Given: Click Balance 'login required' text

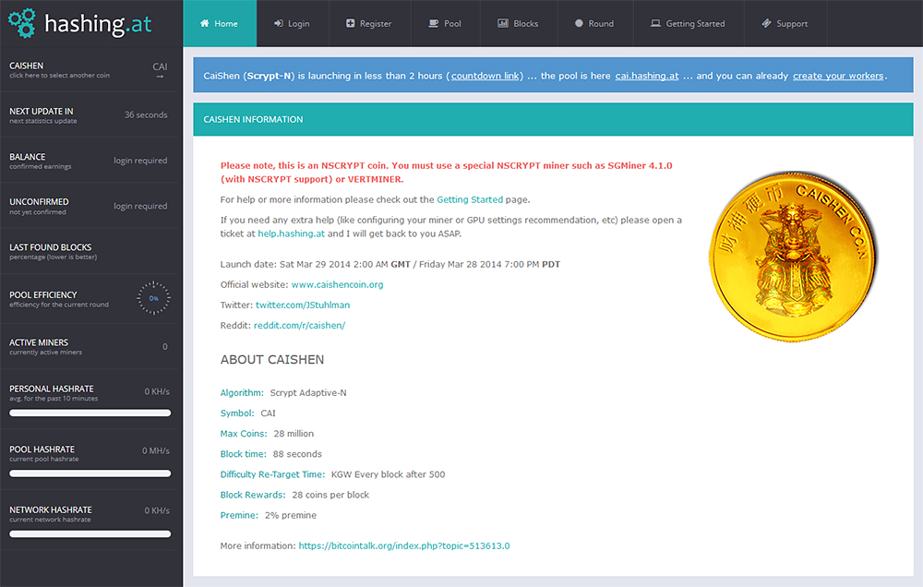Looking at the screenshot, I should click(x=140, y=161).
